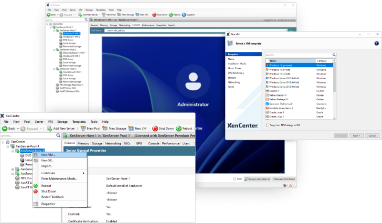Click the template list scroll up arrow
The height and width of the screenshot is (223, 382).
tap(334, 61)
